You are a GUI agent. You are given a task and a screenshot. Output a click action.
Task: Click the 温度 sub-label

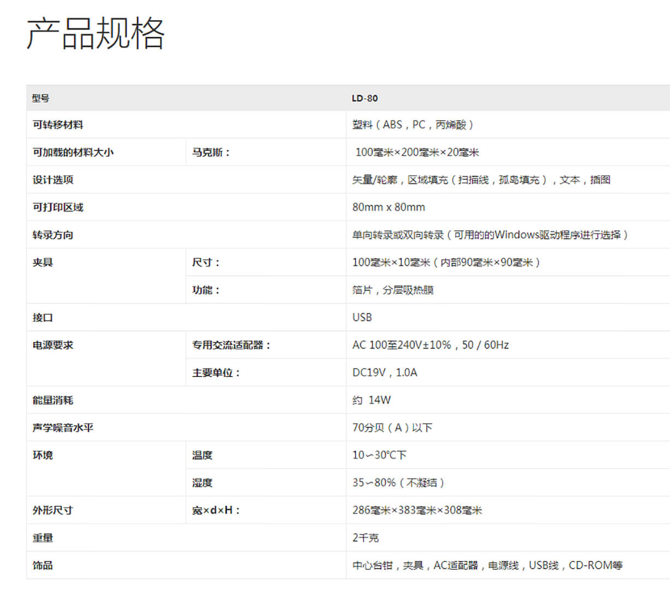coord(202,455)
